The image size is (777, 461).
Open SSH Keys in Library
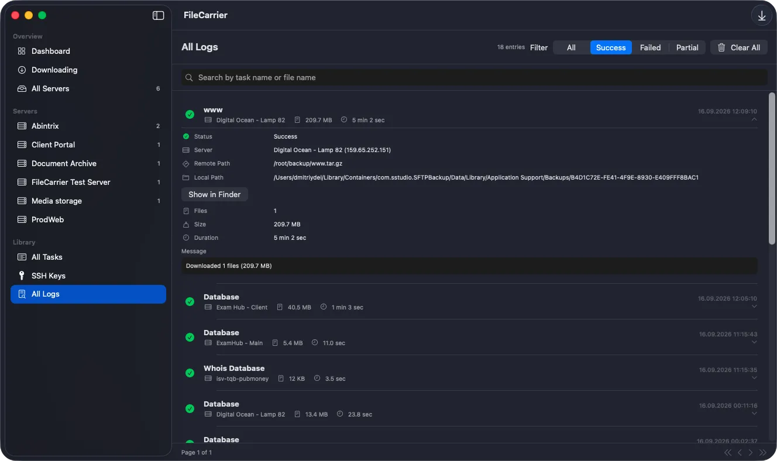pyautogui.click(x=88, y=276)
